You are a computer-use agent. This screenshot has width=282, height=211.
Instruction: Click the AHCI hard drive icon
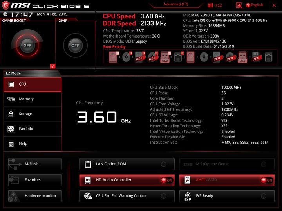(188, 180)
